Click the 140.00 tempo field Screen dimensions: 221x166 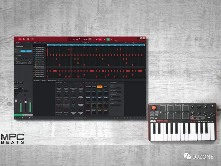pyautogui.click(x=85, y=40)
